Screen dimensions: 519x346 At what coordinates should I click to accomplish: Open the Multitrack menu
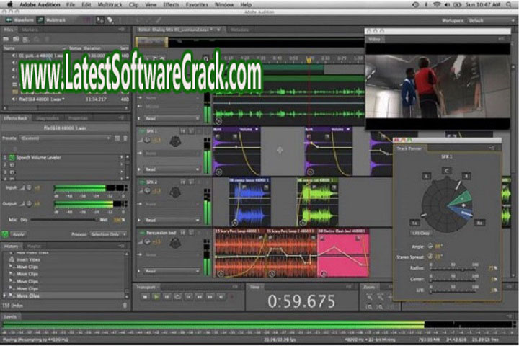(x=110, y=4)
